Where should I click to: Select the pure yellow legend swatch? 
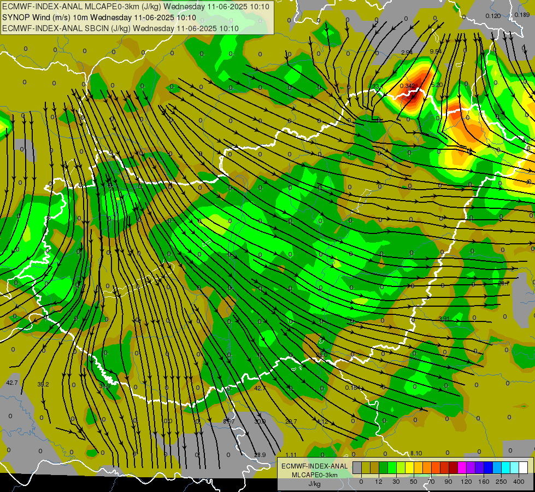point(409,467)
